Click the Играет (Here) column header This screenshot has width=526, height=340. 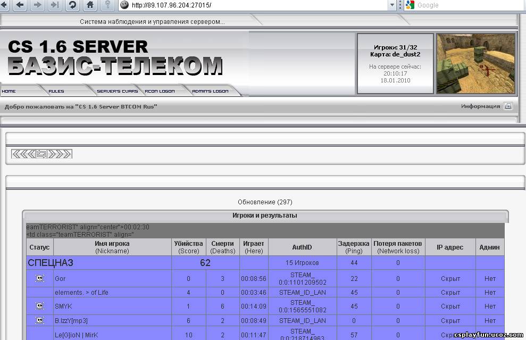pyautogui.click(x=254, y=247)
